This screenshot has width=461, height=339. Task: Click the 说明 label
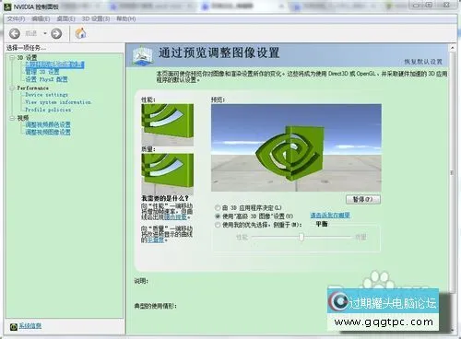tap(141, 281)
